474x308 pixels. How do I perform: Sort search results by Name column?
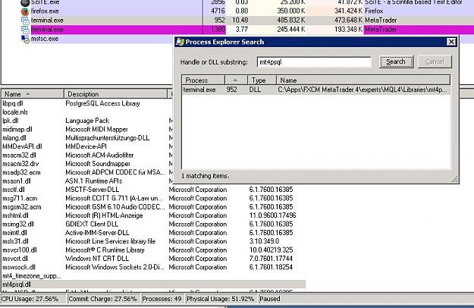click(363, 80)
